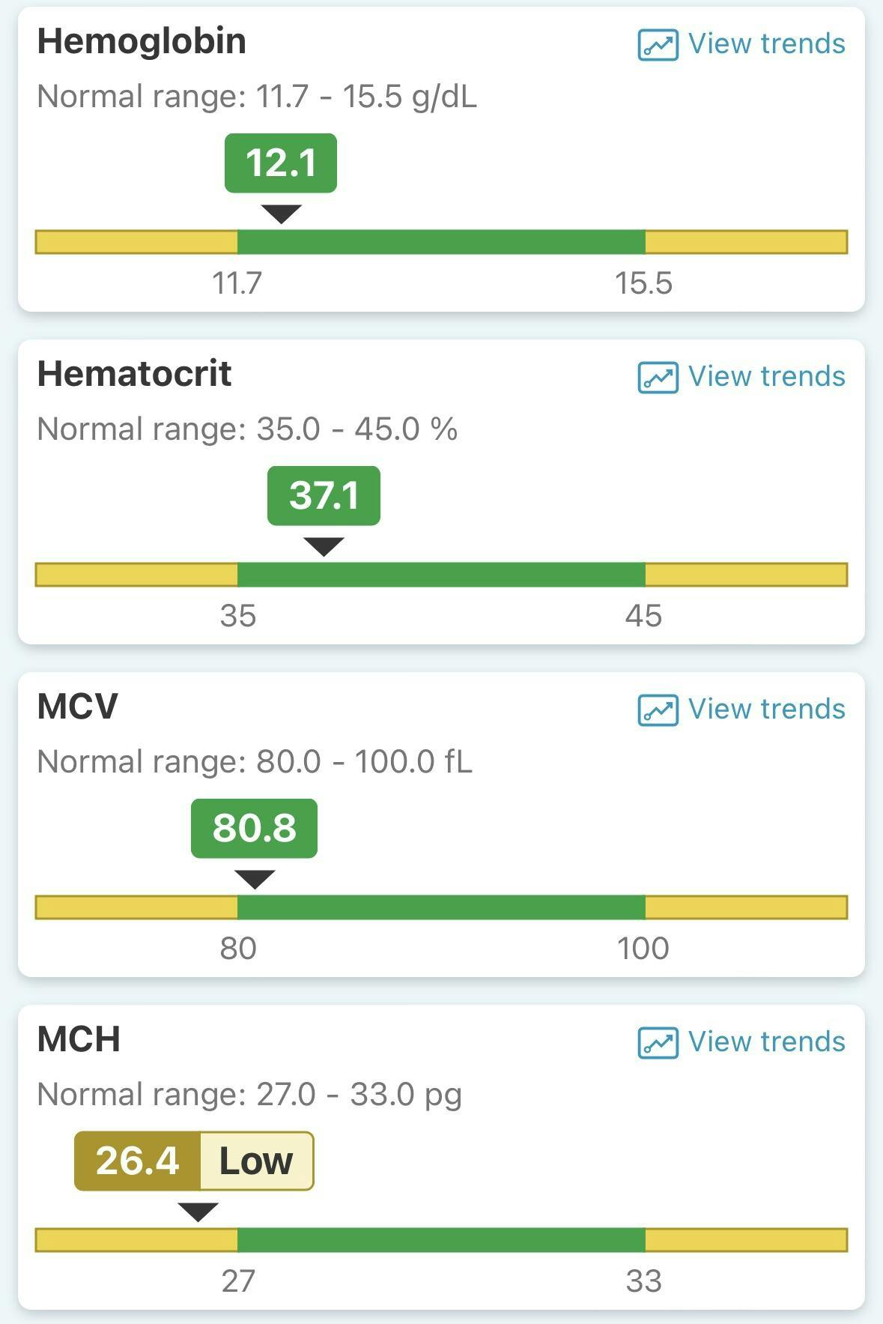The width and height of the screenshot is (883, 1324).
Task: Click the Hemoglobin trends chart icon
Action: (x=658, y=44)
